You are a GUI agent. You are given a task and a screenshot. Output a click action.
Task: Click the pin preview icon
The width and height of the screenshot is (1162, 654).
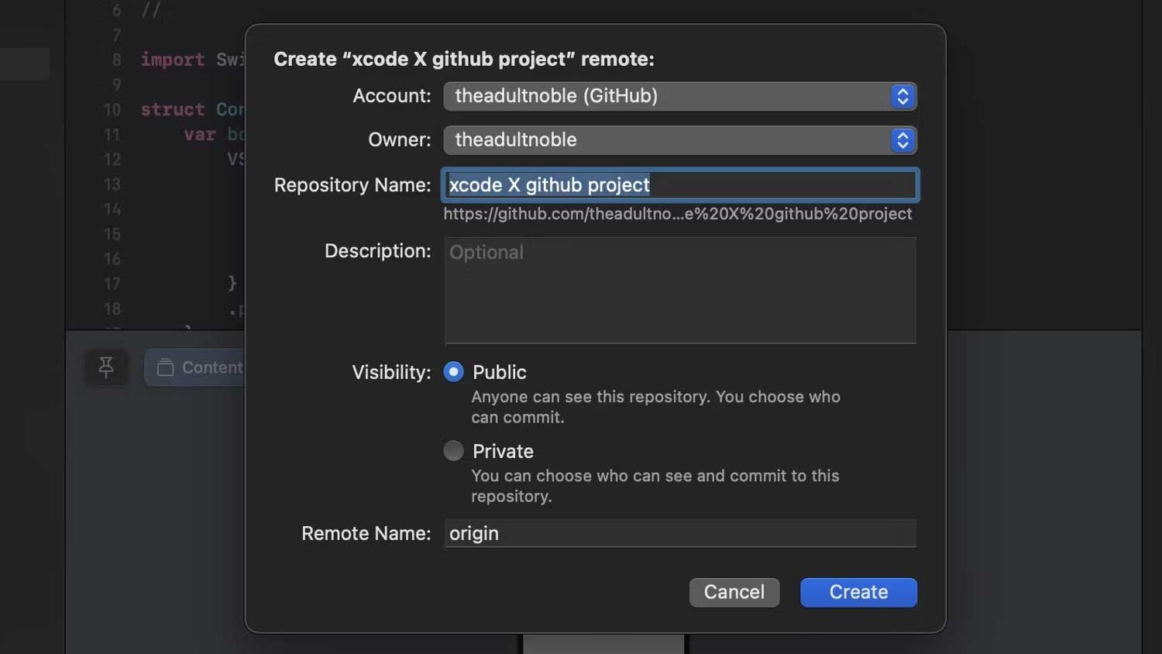coord(106,367)
